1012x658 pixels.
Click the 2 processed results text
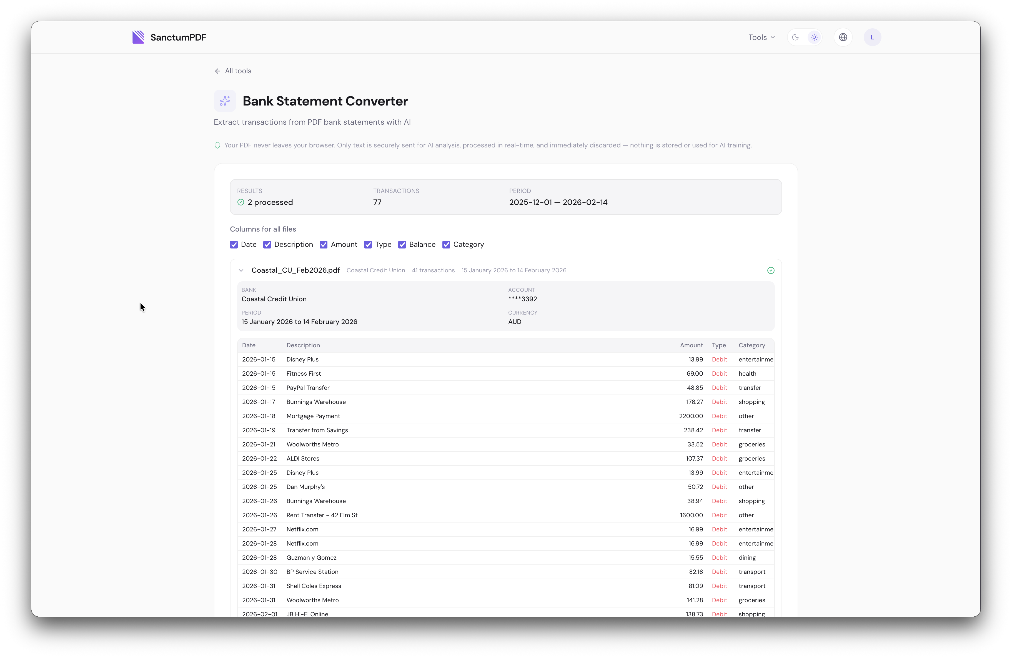tap(270, 202)
